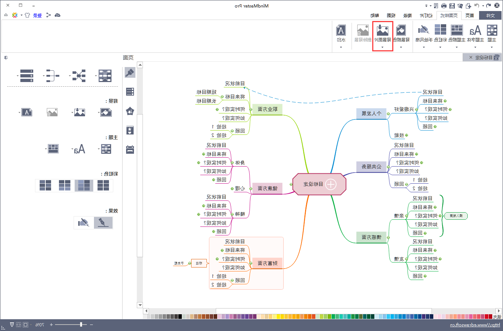Click the Export icon beside the printer
503x331 pixels.
435,6
